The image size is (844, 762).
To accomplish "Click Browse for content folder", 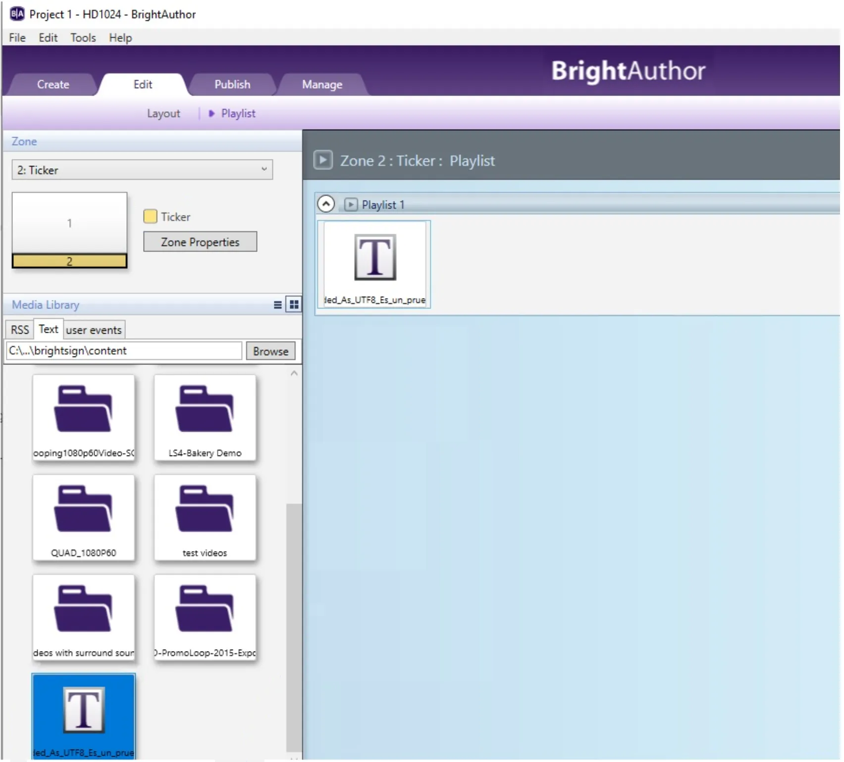I will [x=271, y=351].
